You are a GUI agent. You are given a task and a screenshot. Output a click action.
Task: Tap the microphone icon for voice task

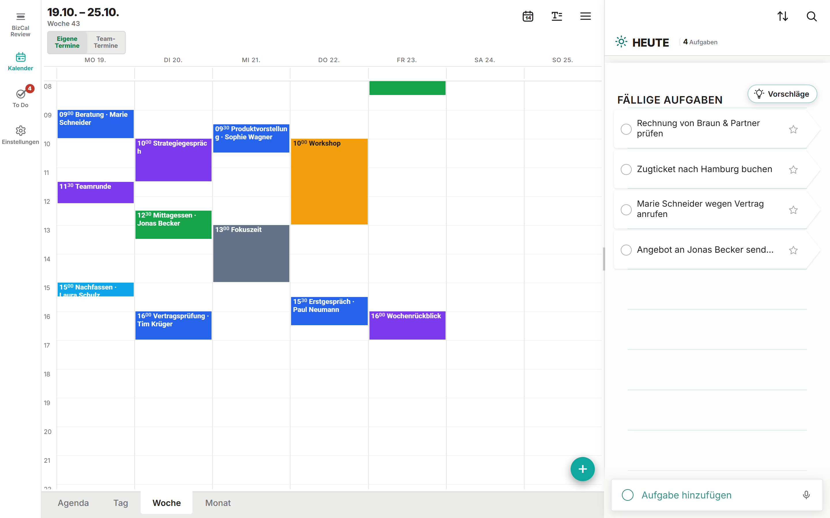tap(806, 495)
